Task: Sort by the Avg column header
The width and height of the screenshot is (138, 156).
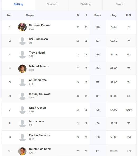Action: [x=114, y=15]
